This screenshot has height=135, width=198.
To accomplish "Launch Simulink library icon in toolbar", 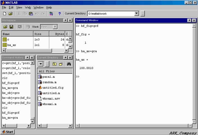I will tap(51, 13).
